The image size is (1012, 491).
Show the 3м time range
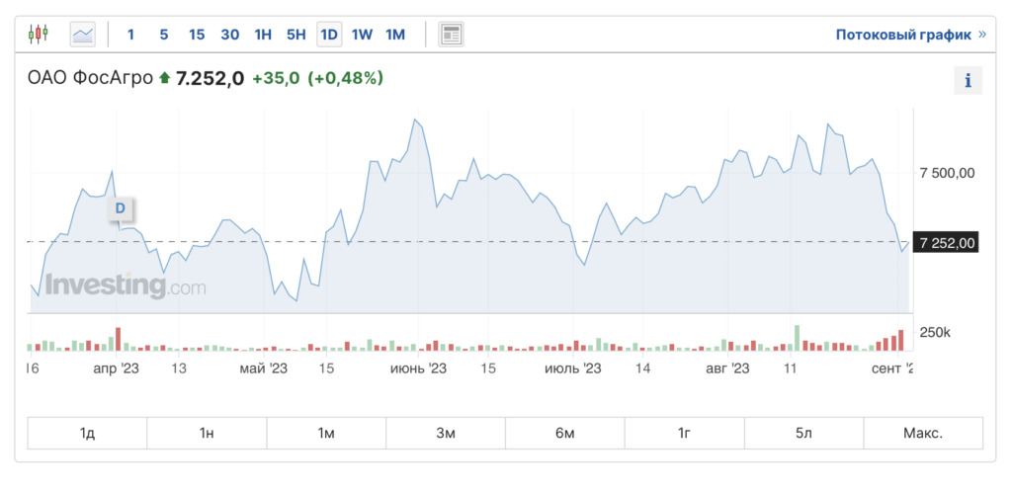pos(446,433)
